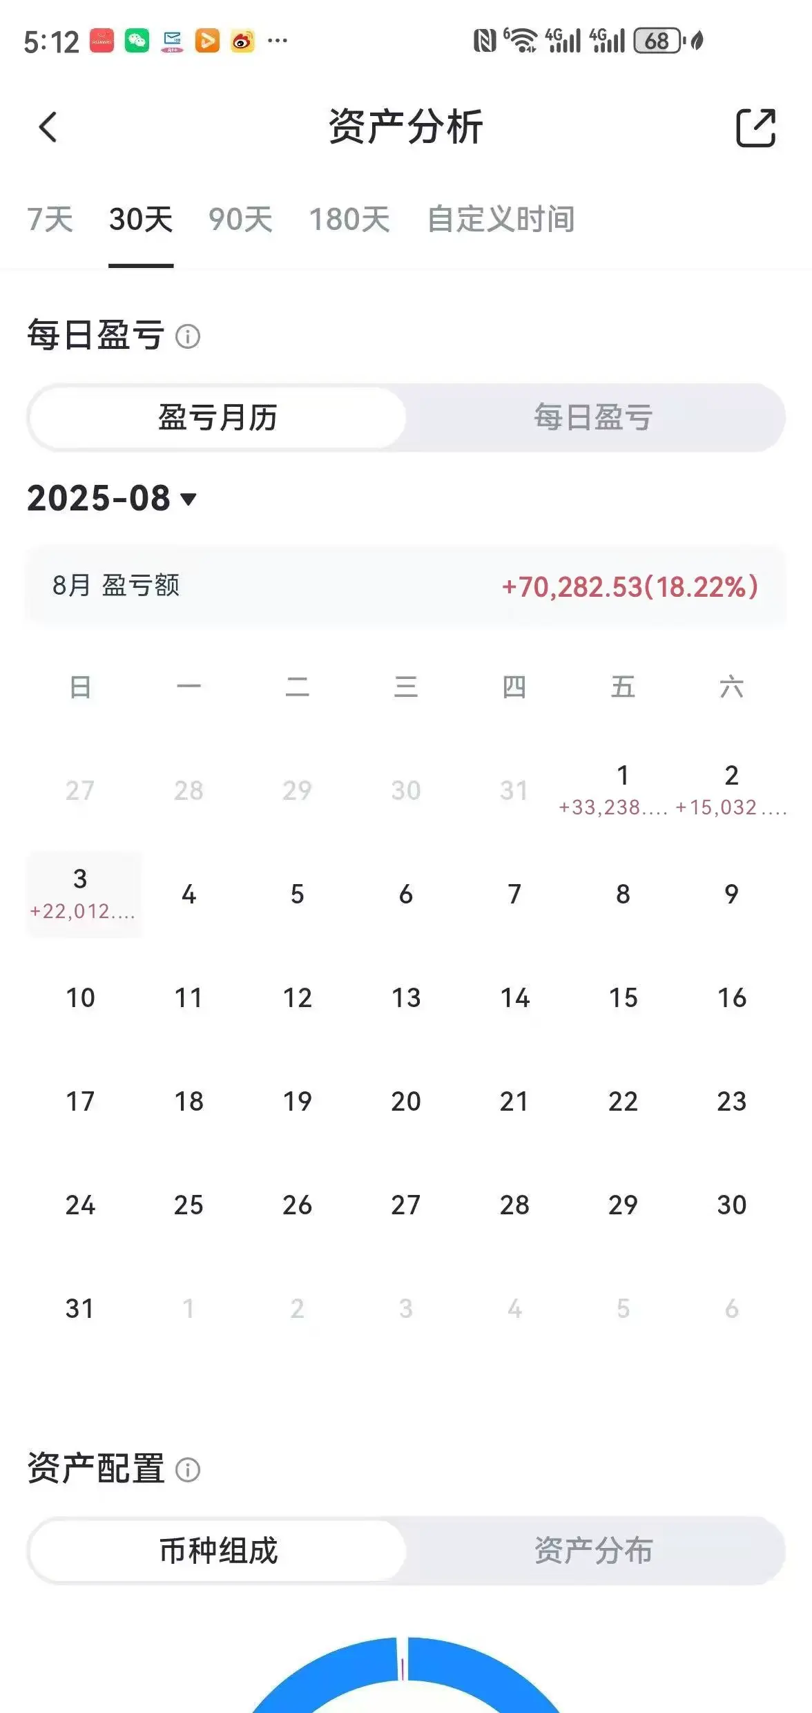
Task: Open the 自定义时间 tab
Action: 501,220
